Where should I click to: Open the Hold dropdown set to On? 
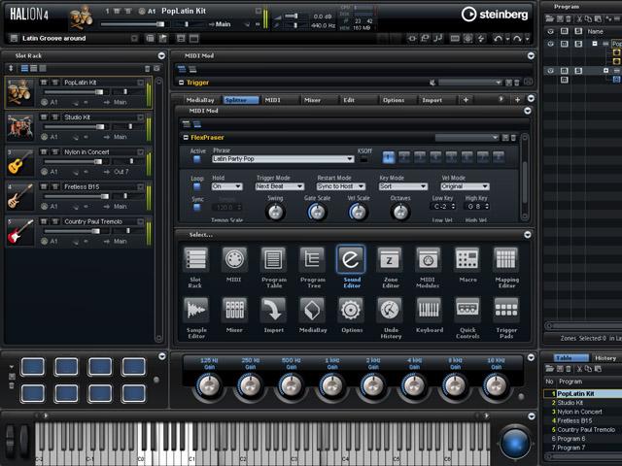tap(226, 186)
